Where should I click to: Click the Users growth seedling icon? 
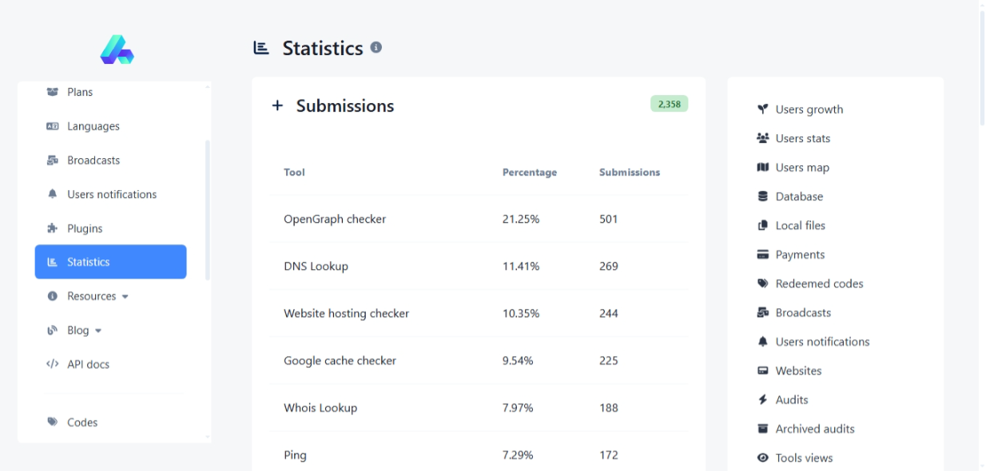click(762, 109)
